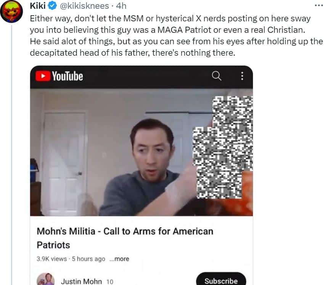Click the subscriber count next to Justin Mohn
This screenshot has height=285, width=325.
click(x=109, y=282)
